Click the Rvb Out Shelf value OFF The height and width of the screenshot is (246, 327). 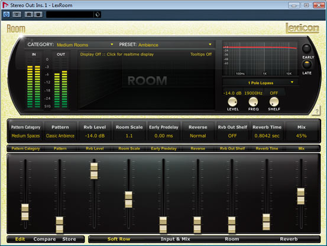[232, 136]
